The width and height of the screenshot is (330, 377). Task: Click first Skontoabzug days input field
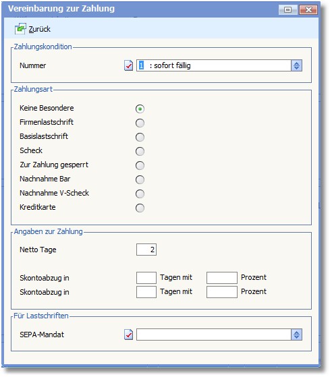click(146, 278)
